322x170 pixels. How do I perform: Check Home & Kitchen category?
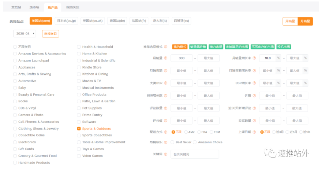pyautogui.click(x=79, y=53)
